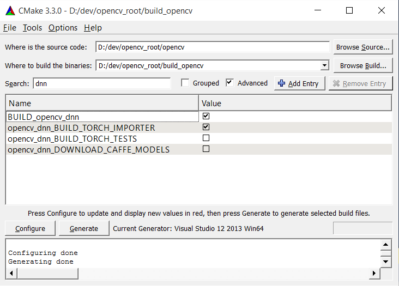
Task: Minimize the CMake window
Action: [x=318, y=10]
